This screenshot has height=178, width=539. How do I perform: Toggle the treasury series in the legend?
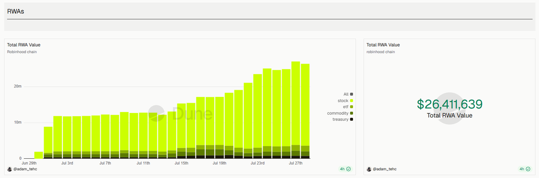click(x=343, y=119)
